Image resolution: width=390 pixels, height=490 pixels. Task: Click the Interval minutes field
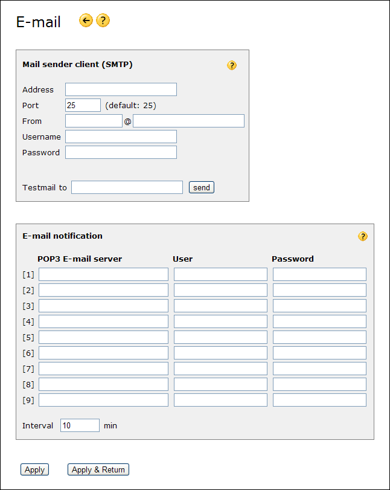coord(80,425)
